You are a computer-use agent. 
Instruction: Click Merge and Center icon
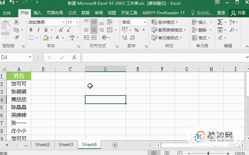110,30
